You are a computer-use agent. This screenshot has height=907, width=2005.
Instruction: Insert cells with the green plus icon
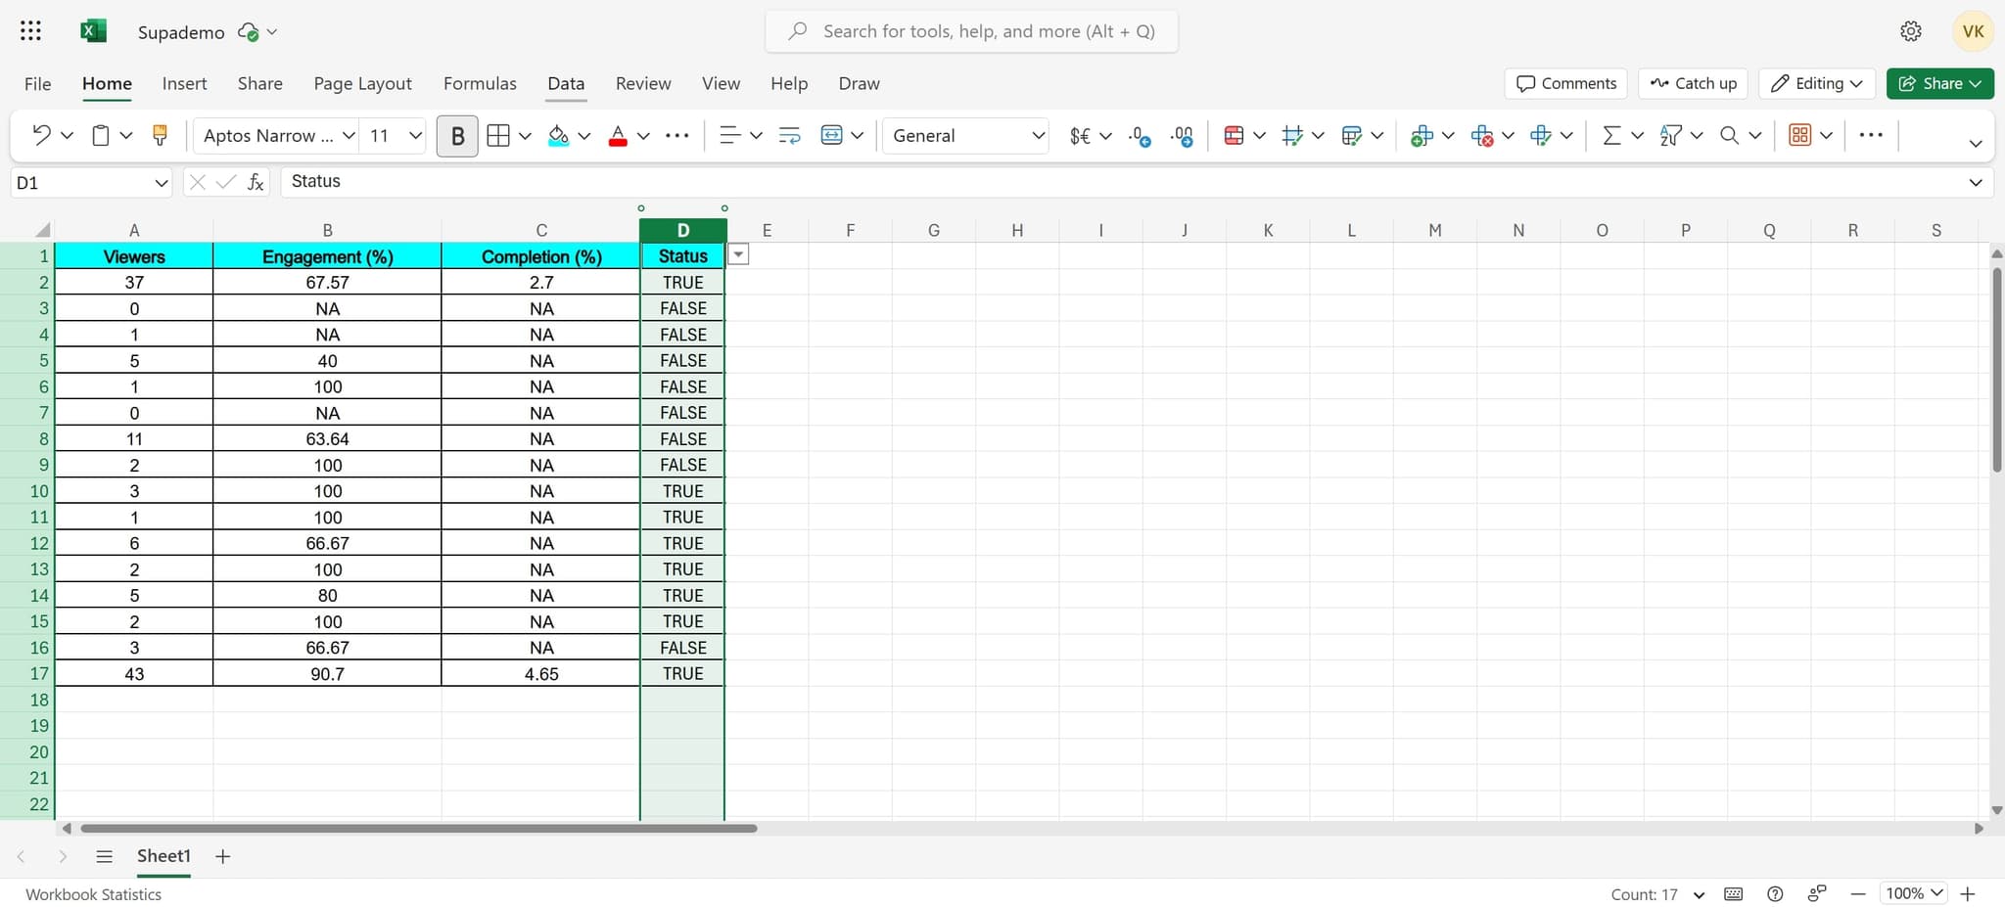pos(1422,135)
